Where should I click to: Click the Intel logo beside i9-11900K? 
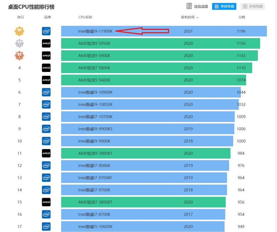(46, 31)
